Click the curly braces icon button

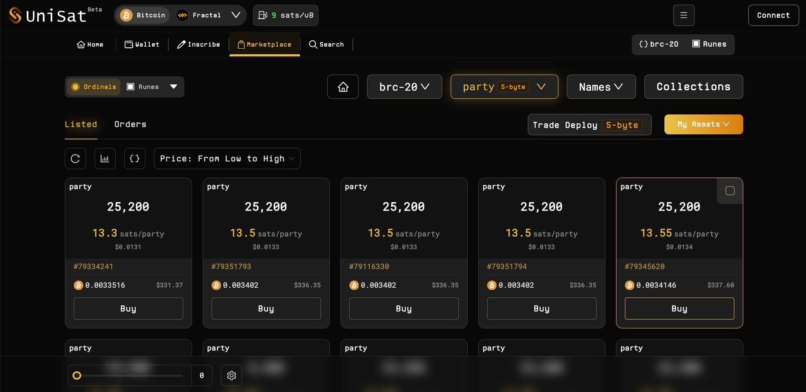(x=134, y=158)
